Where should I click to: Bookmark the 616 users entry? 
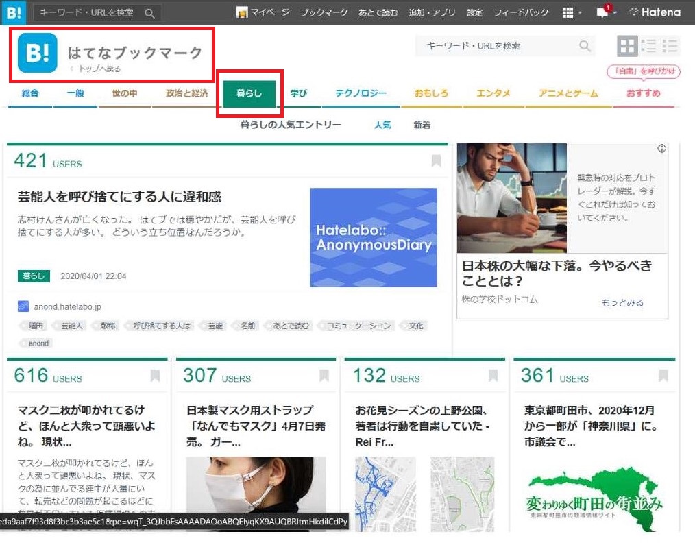coord(155,376)
